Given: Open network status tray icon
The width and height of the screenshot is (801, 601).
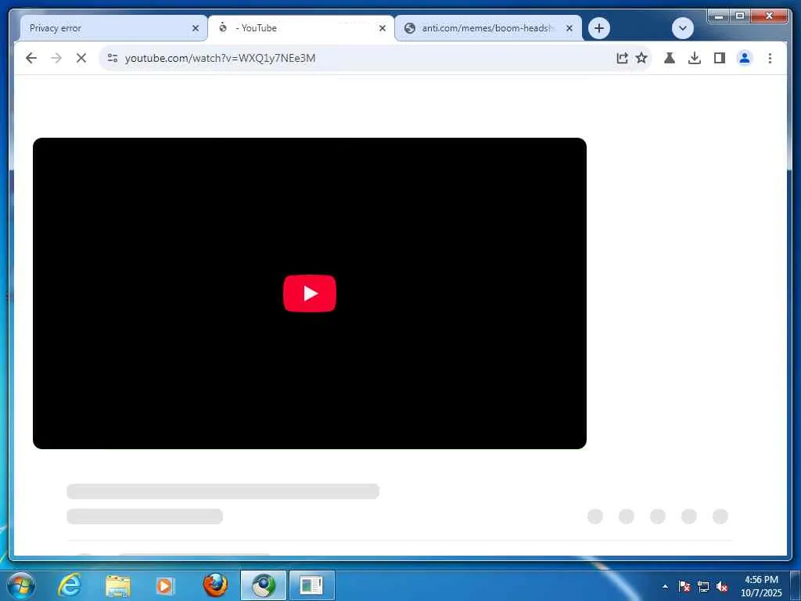Looking at the screenshot, I should click(x=703, y=586).
